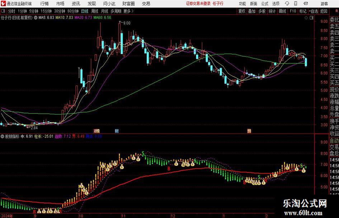Click the 任子行 stock name in title bar
339x218 pixels.
click(218, 4)
